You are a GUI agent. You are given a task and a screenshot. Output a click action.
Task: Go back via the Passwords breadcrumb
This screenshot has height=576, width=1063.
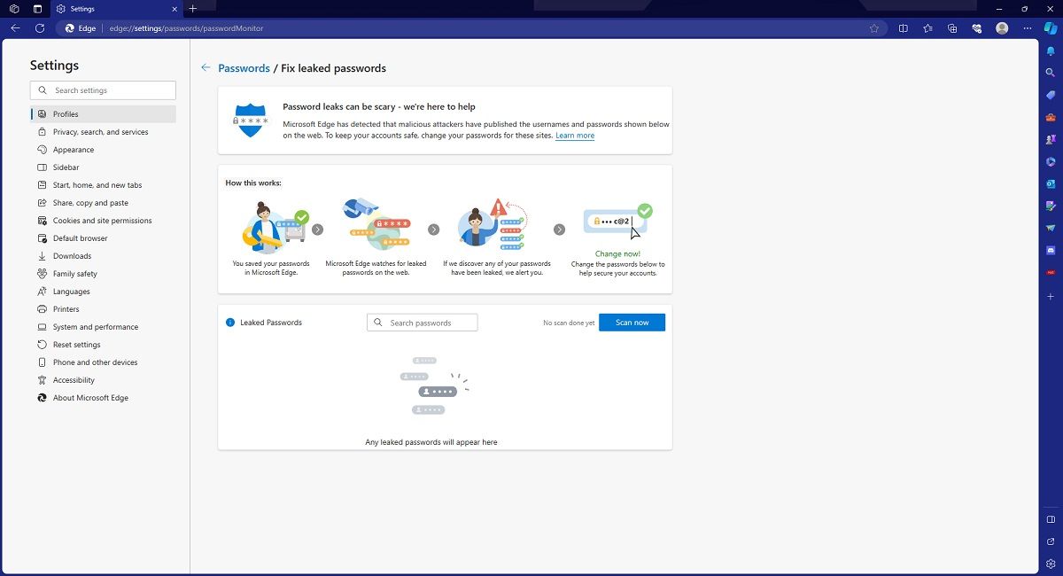click(x=244, y=67)
